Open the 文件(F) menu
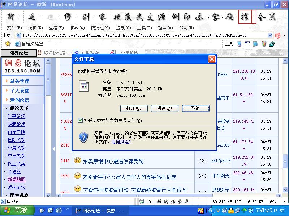 coord(14,28)
